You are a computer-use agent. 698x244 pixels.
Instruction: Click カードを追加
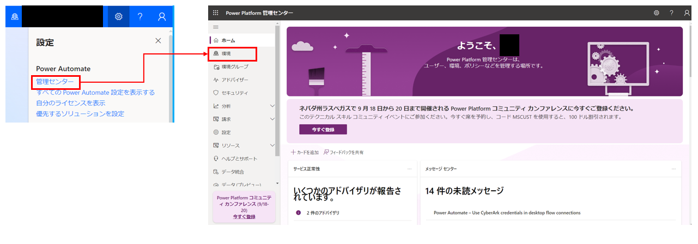point(305,152)
